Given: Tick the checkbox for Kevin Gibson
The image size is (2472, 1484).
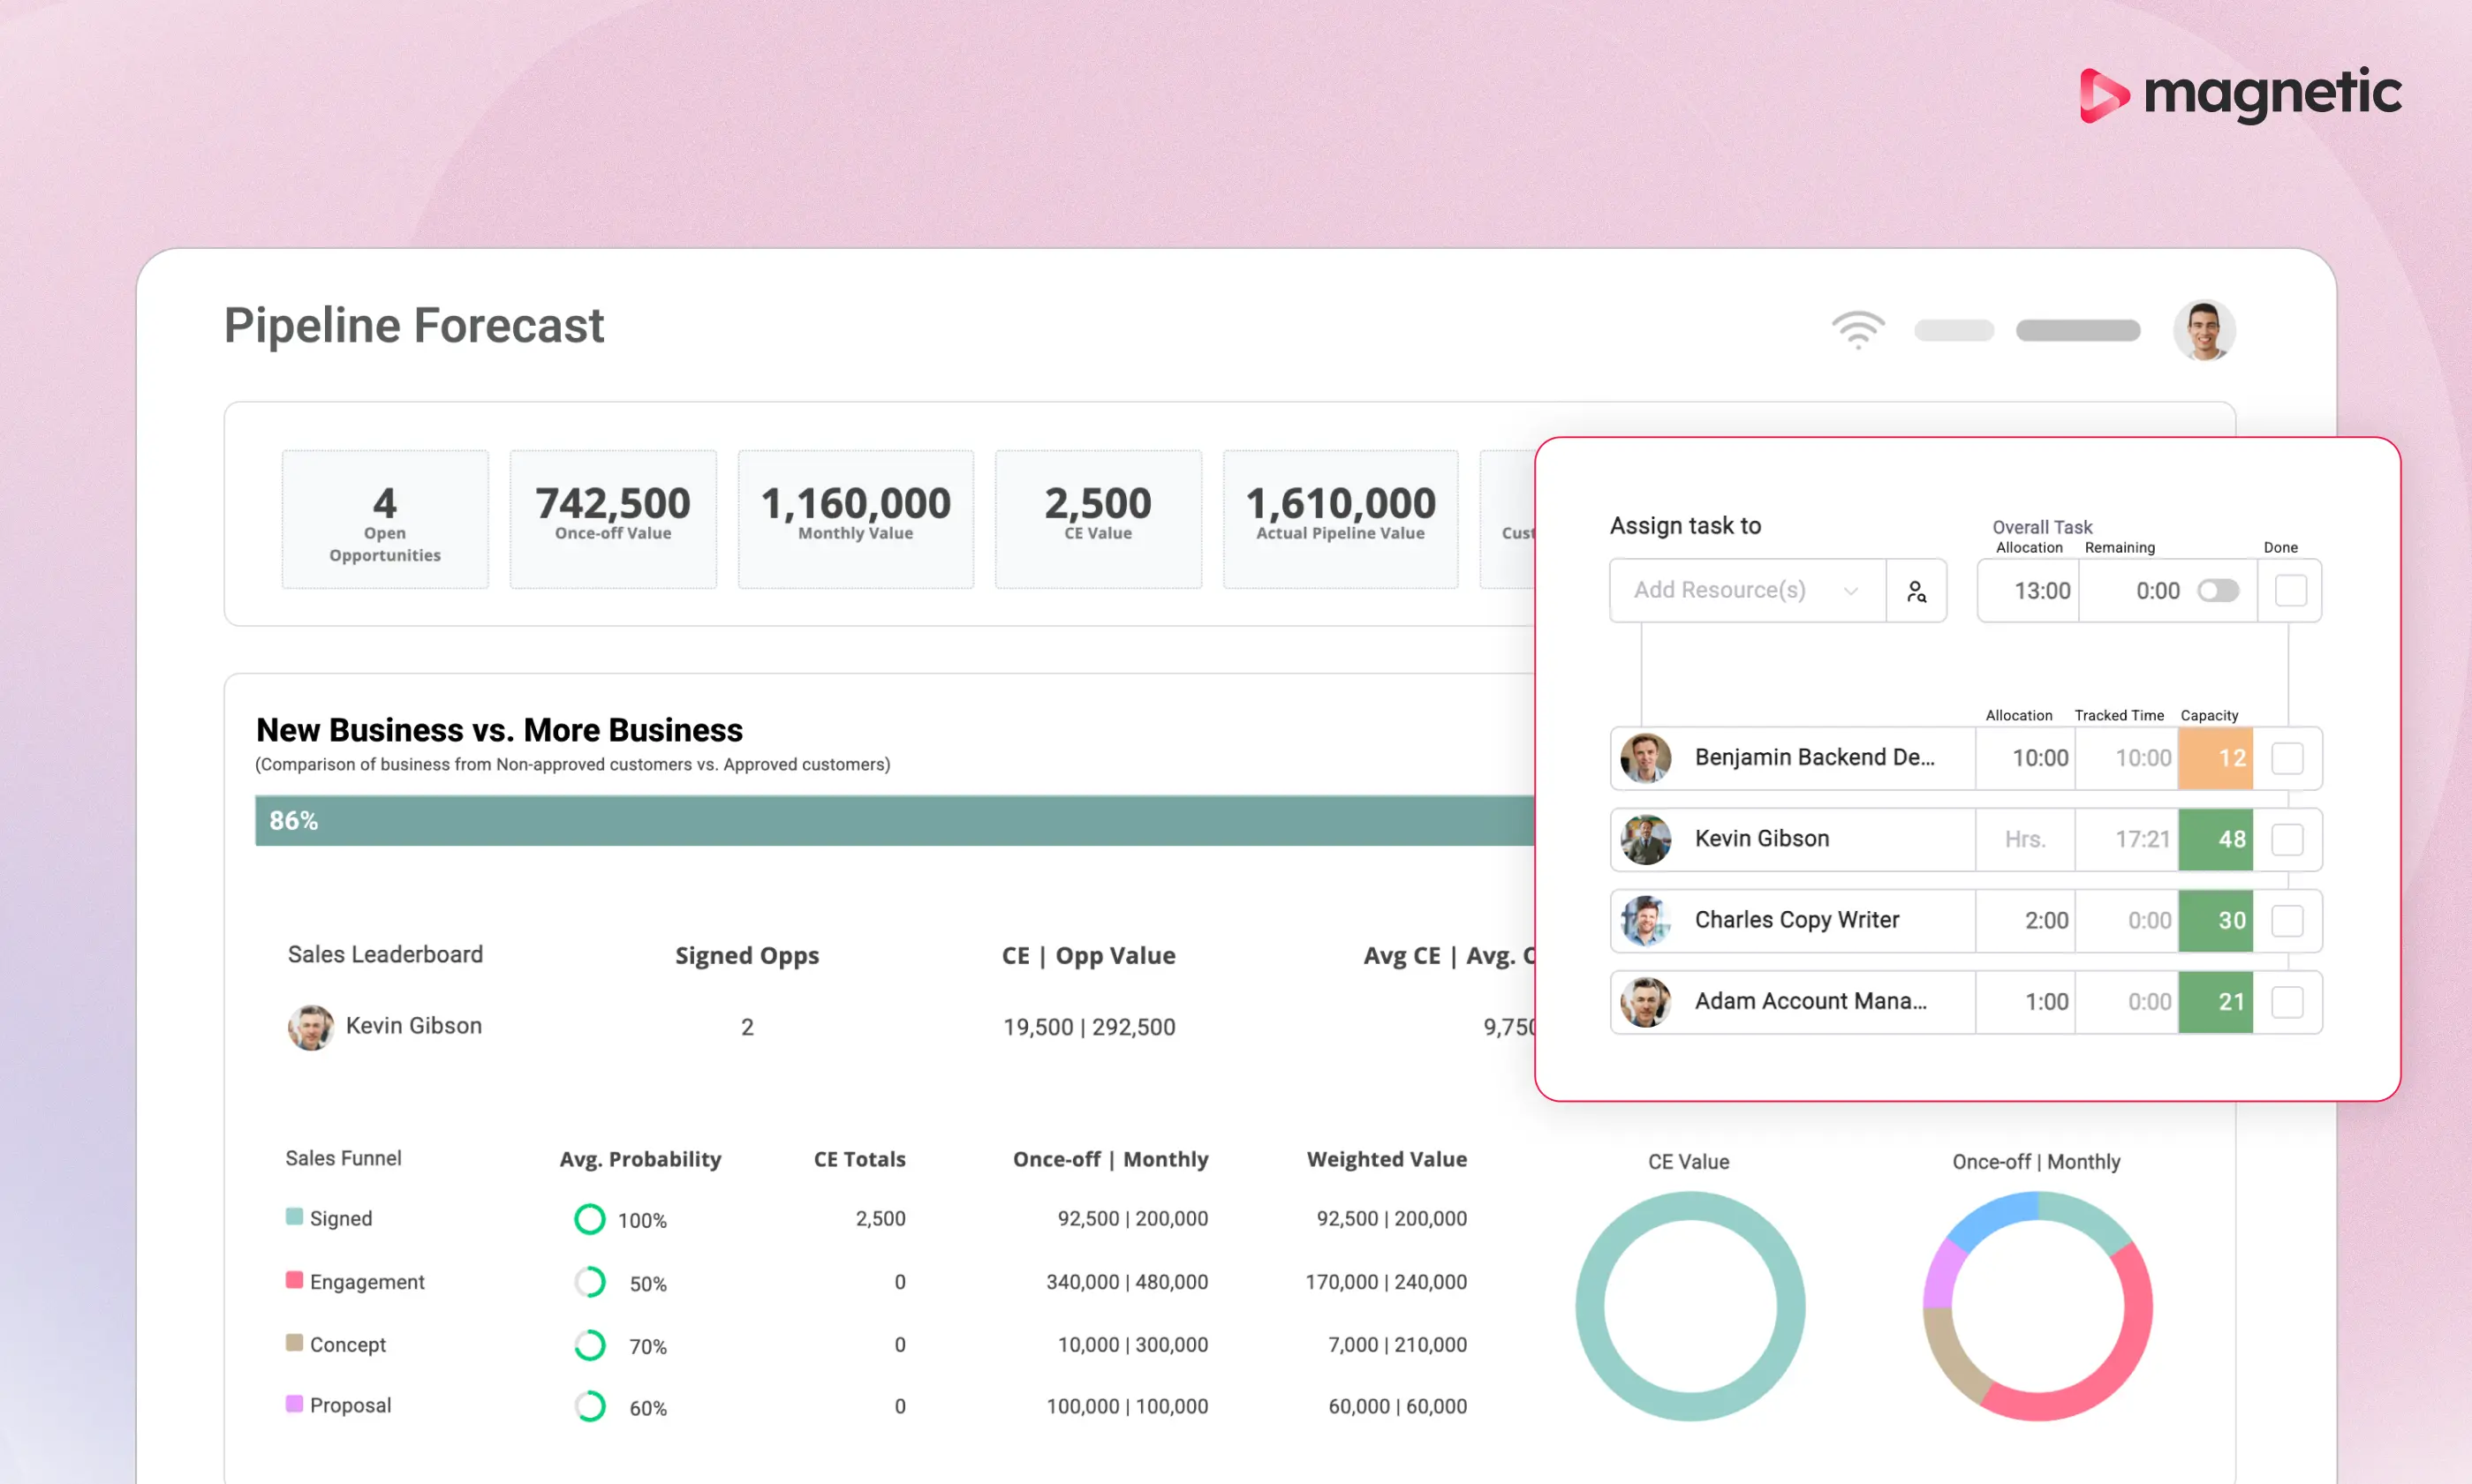Looking at the screenshot, I should [2287, 840].
